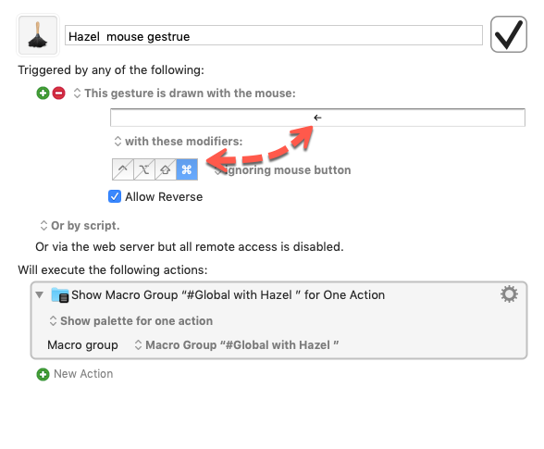Open 'Show palette for one action' popup
Image resolution: width=544 pixels, height=449 pixels.
point(131,321)
